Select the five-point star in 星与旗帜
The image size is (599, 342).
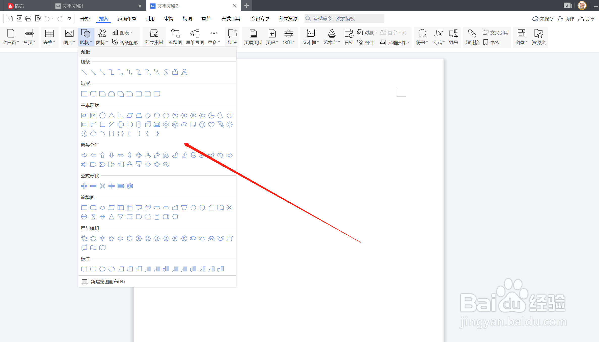112,238
